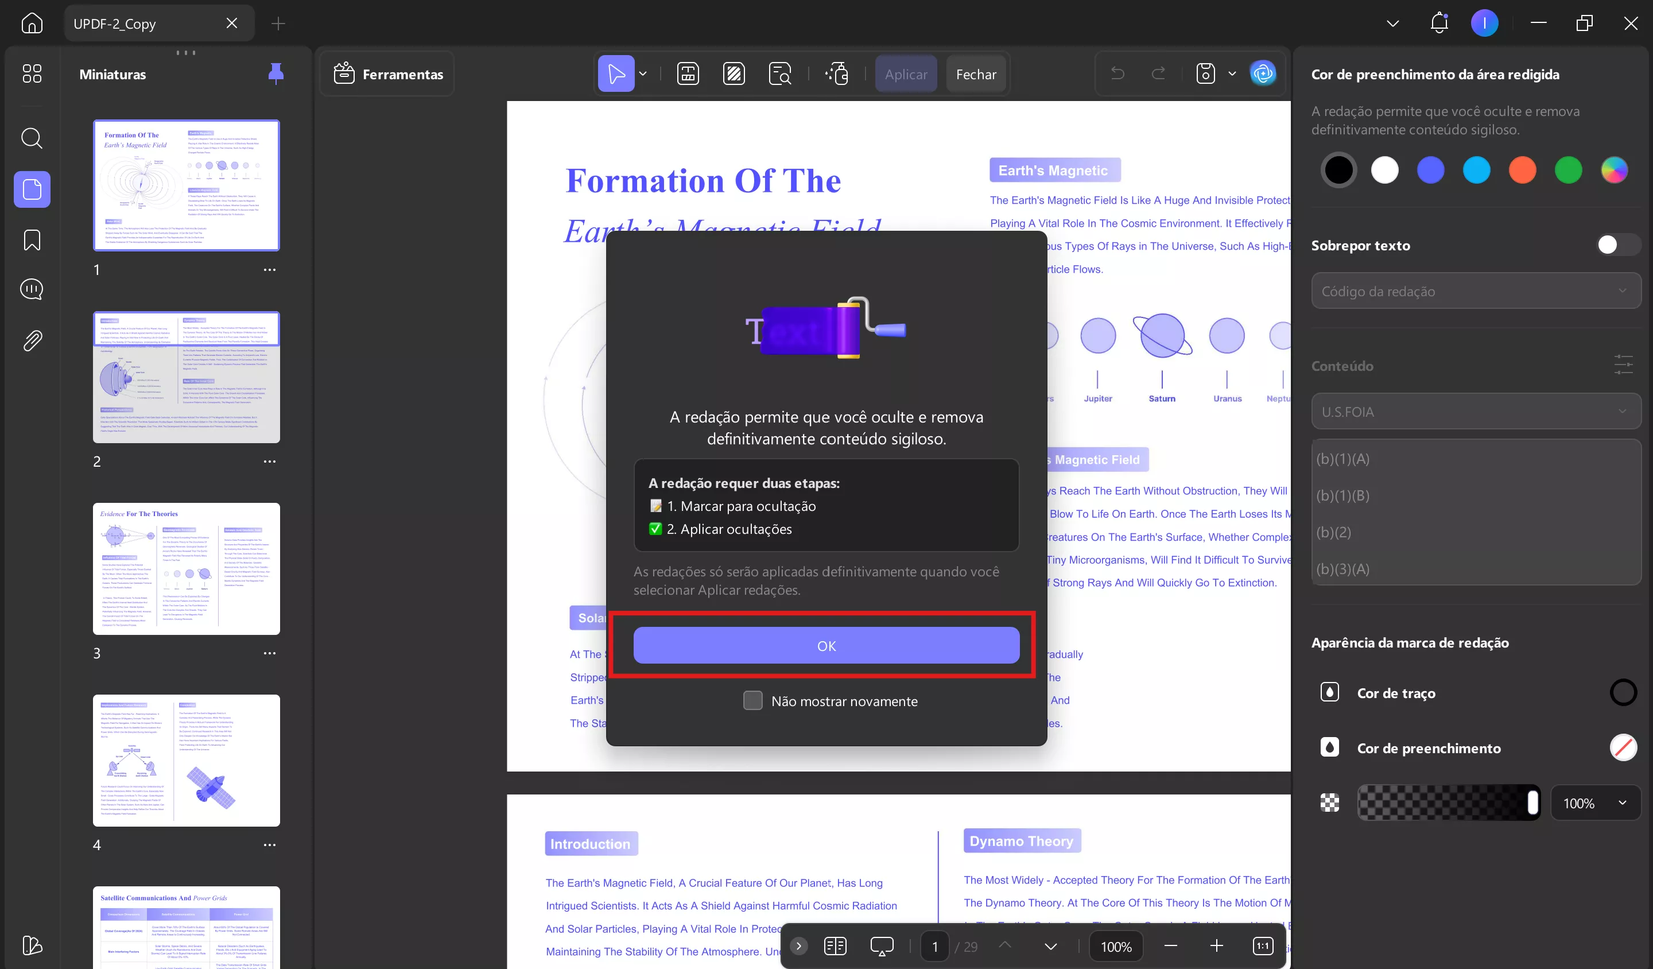Open the UPDF AI assistant icon
Screen dimensions: 1653x969
tap(1263, 73)
